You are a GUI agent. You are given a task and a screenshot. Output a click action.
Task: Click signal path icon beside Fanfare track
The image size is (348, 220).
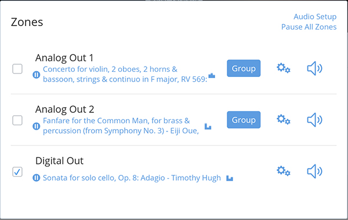tap(208, 126)
